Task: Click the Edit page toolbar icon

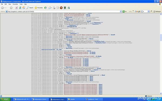Action: click(58, 8)
